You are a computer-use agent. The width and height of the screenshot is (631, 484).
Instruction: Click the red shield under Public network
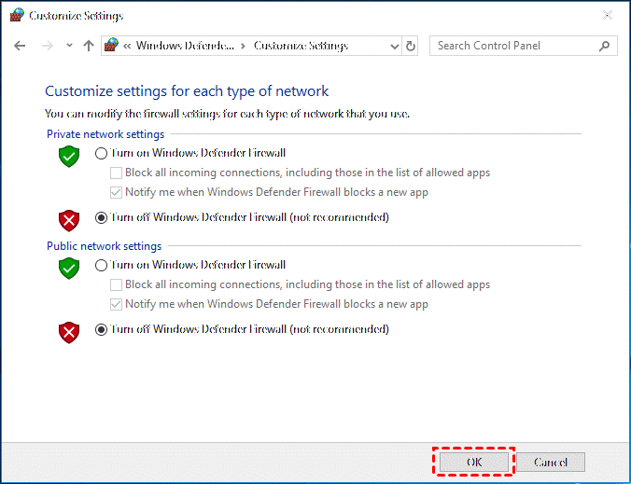pyautogui.click(x=69, y=331)
